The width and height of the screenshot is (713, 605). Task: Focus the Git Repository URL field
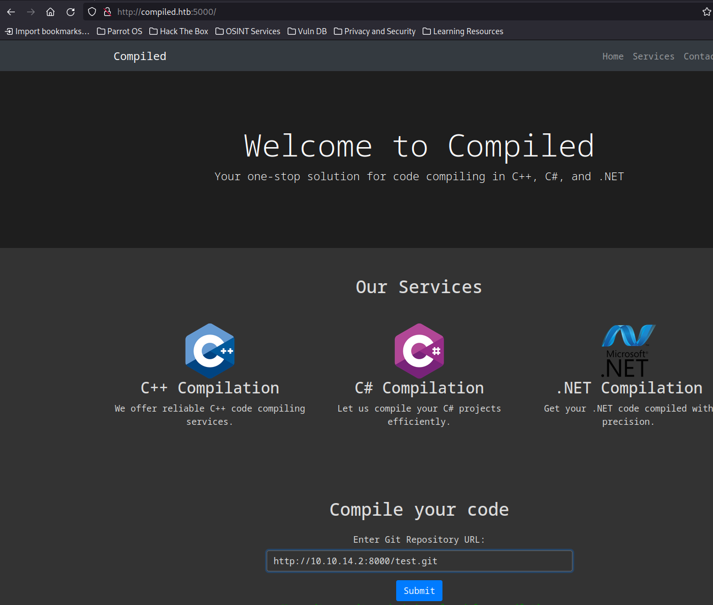419,561
